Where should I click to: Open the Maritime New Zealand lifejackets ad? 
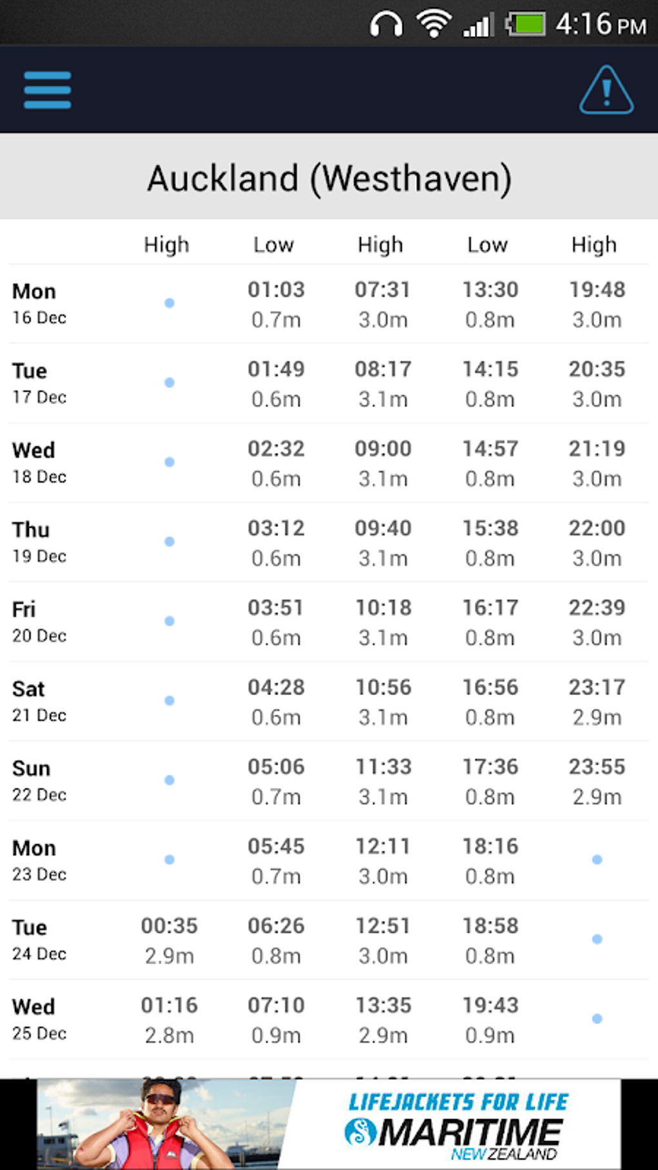329,1124
